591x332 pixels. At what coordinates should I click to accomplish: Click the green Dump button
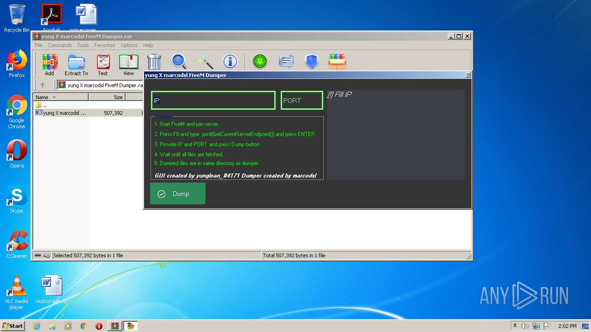point(178,194)
